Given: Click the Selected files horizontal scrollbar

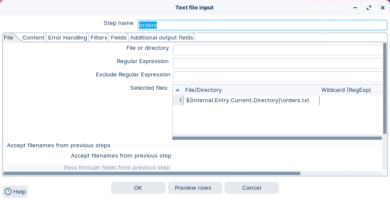Looking at the screenshot, I should pyautogui.click(x=277, y=138).
